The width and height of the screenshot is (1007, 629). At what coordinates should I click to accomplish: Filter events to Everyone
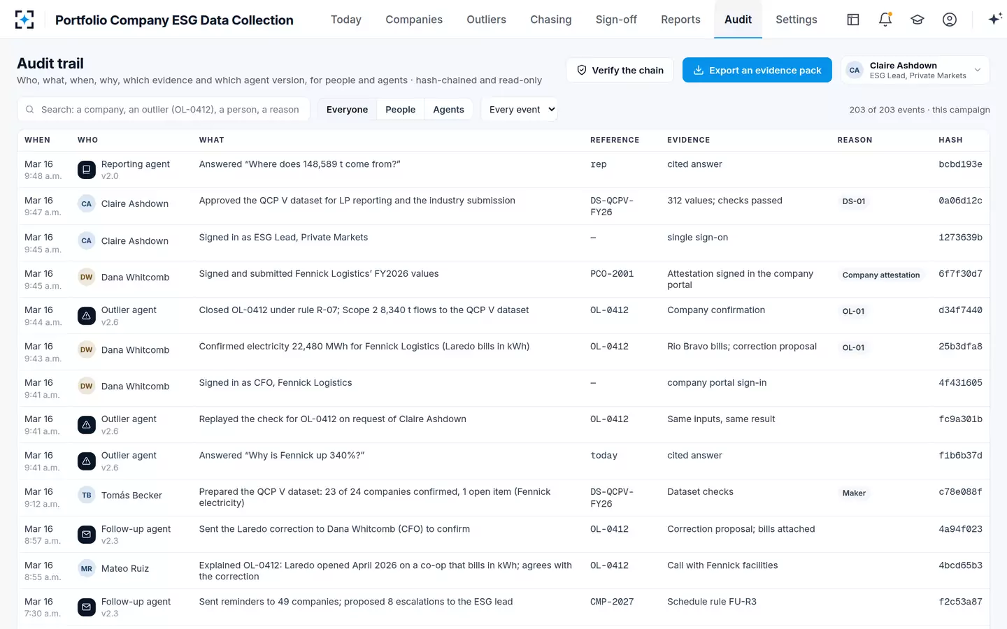[x=347, y=110]
